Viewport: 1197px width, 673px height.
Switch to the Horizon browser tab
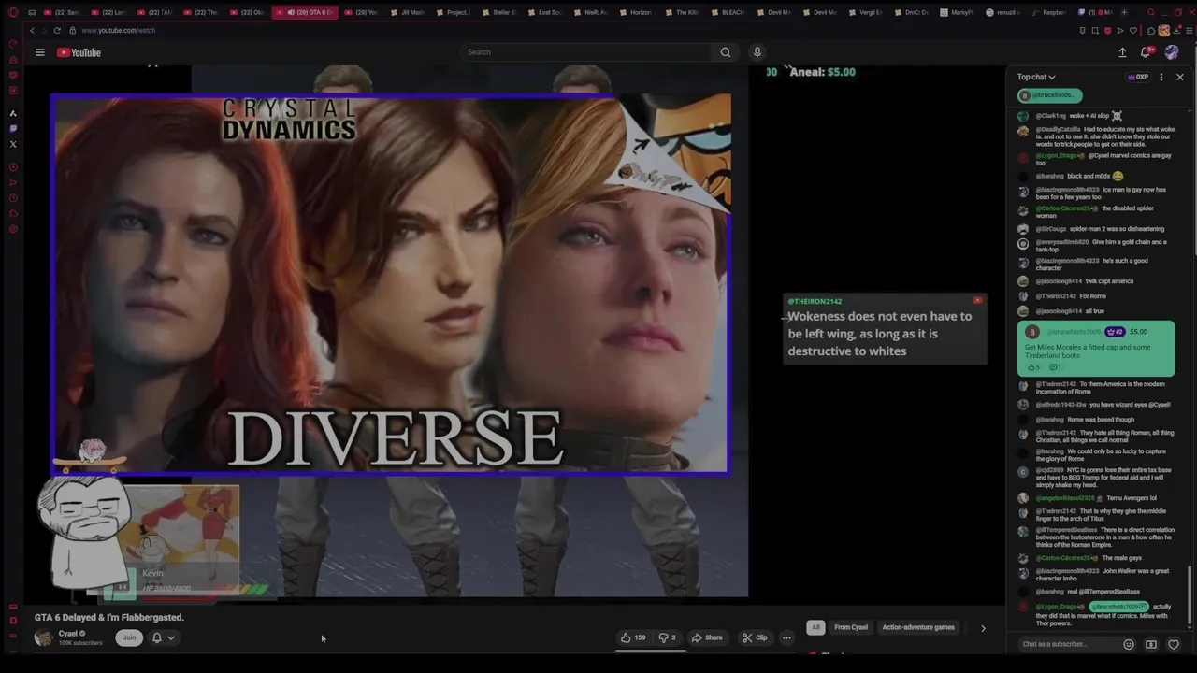[637, 12]
